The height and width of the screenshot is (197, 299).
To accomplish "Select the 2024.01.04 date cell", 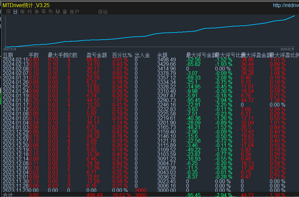I will coord(15,123).
